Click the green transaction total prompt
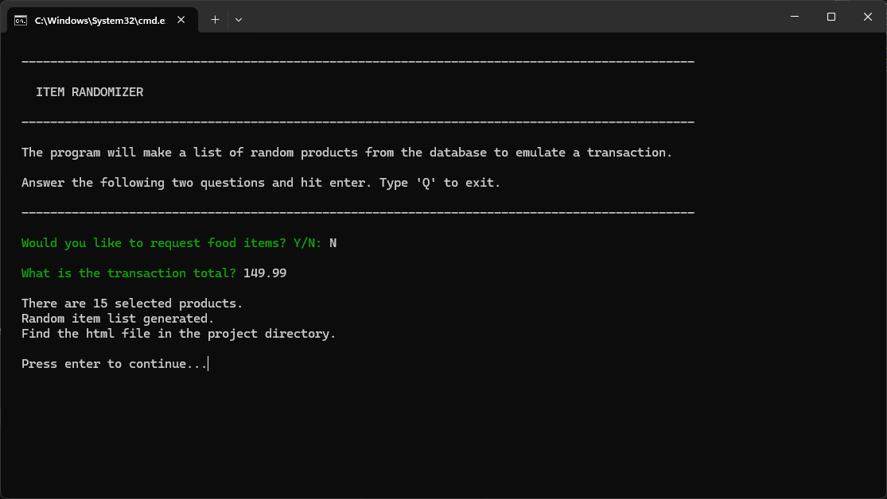887x499 pixels. (128, 273)
